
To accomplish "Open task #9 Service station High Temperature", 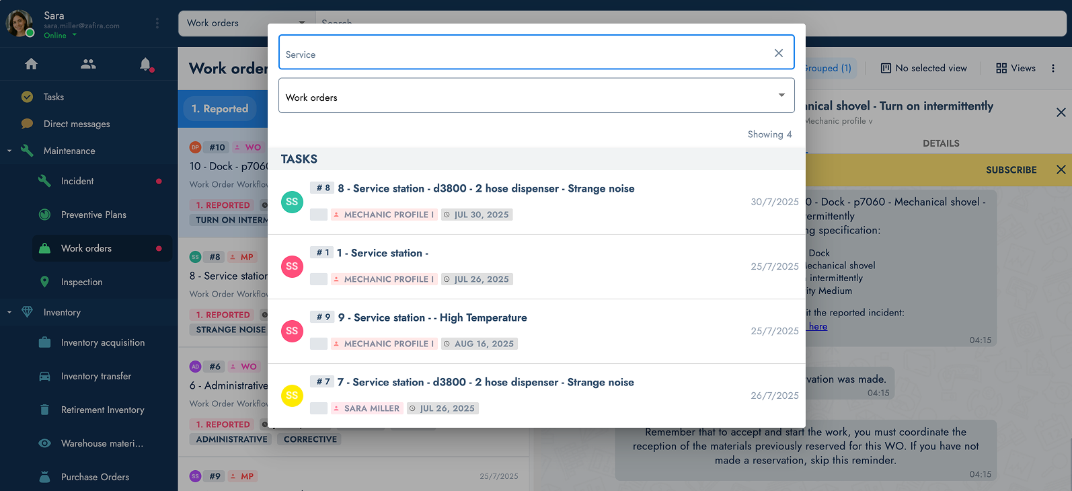I will (537, 331).
